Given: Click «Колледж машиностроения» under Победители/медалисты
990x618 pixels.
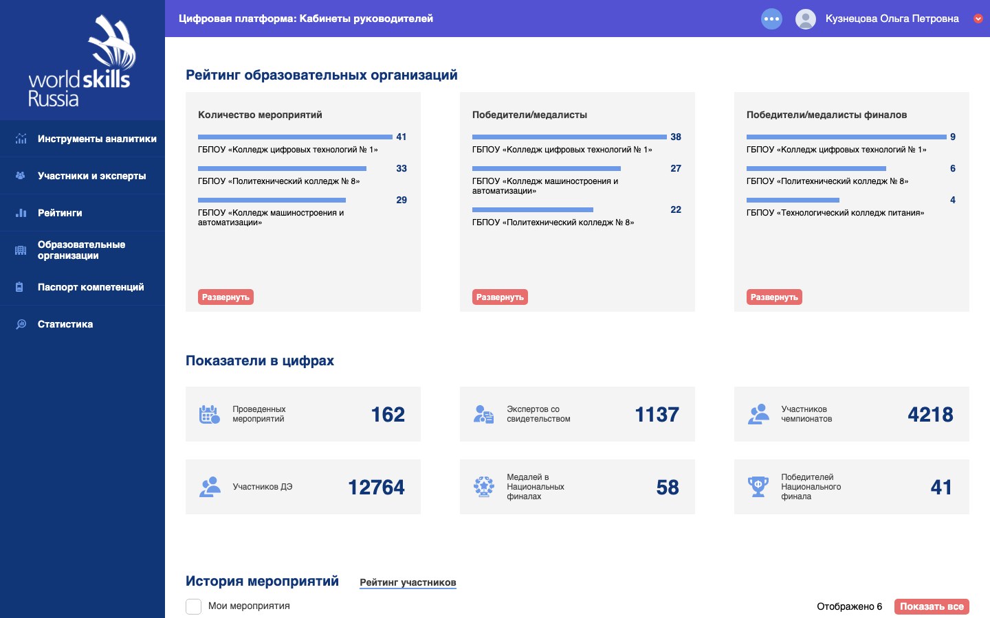Looking at the screenshot, I should 545,186.
